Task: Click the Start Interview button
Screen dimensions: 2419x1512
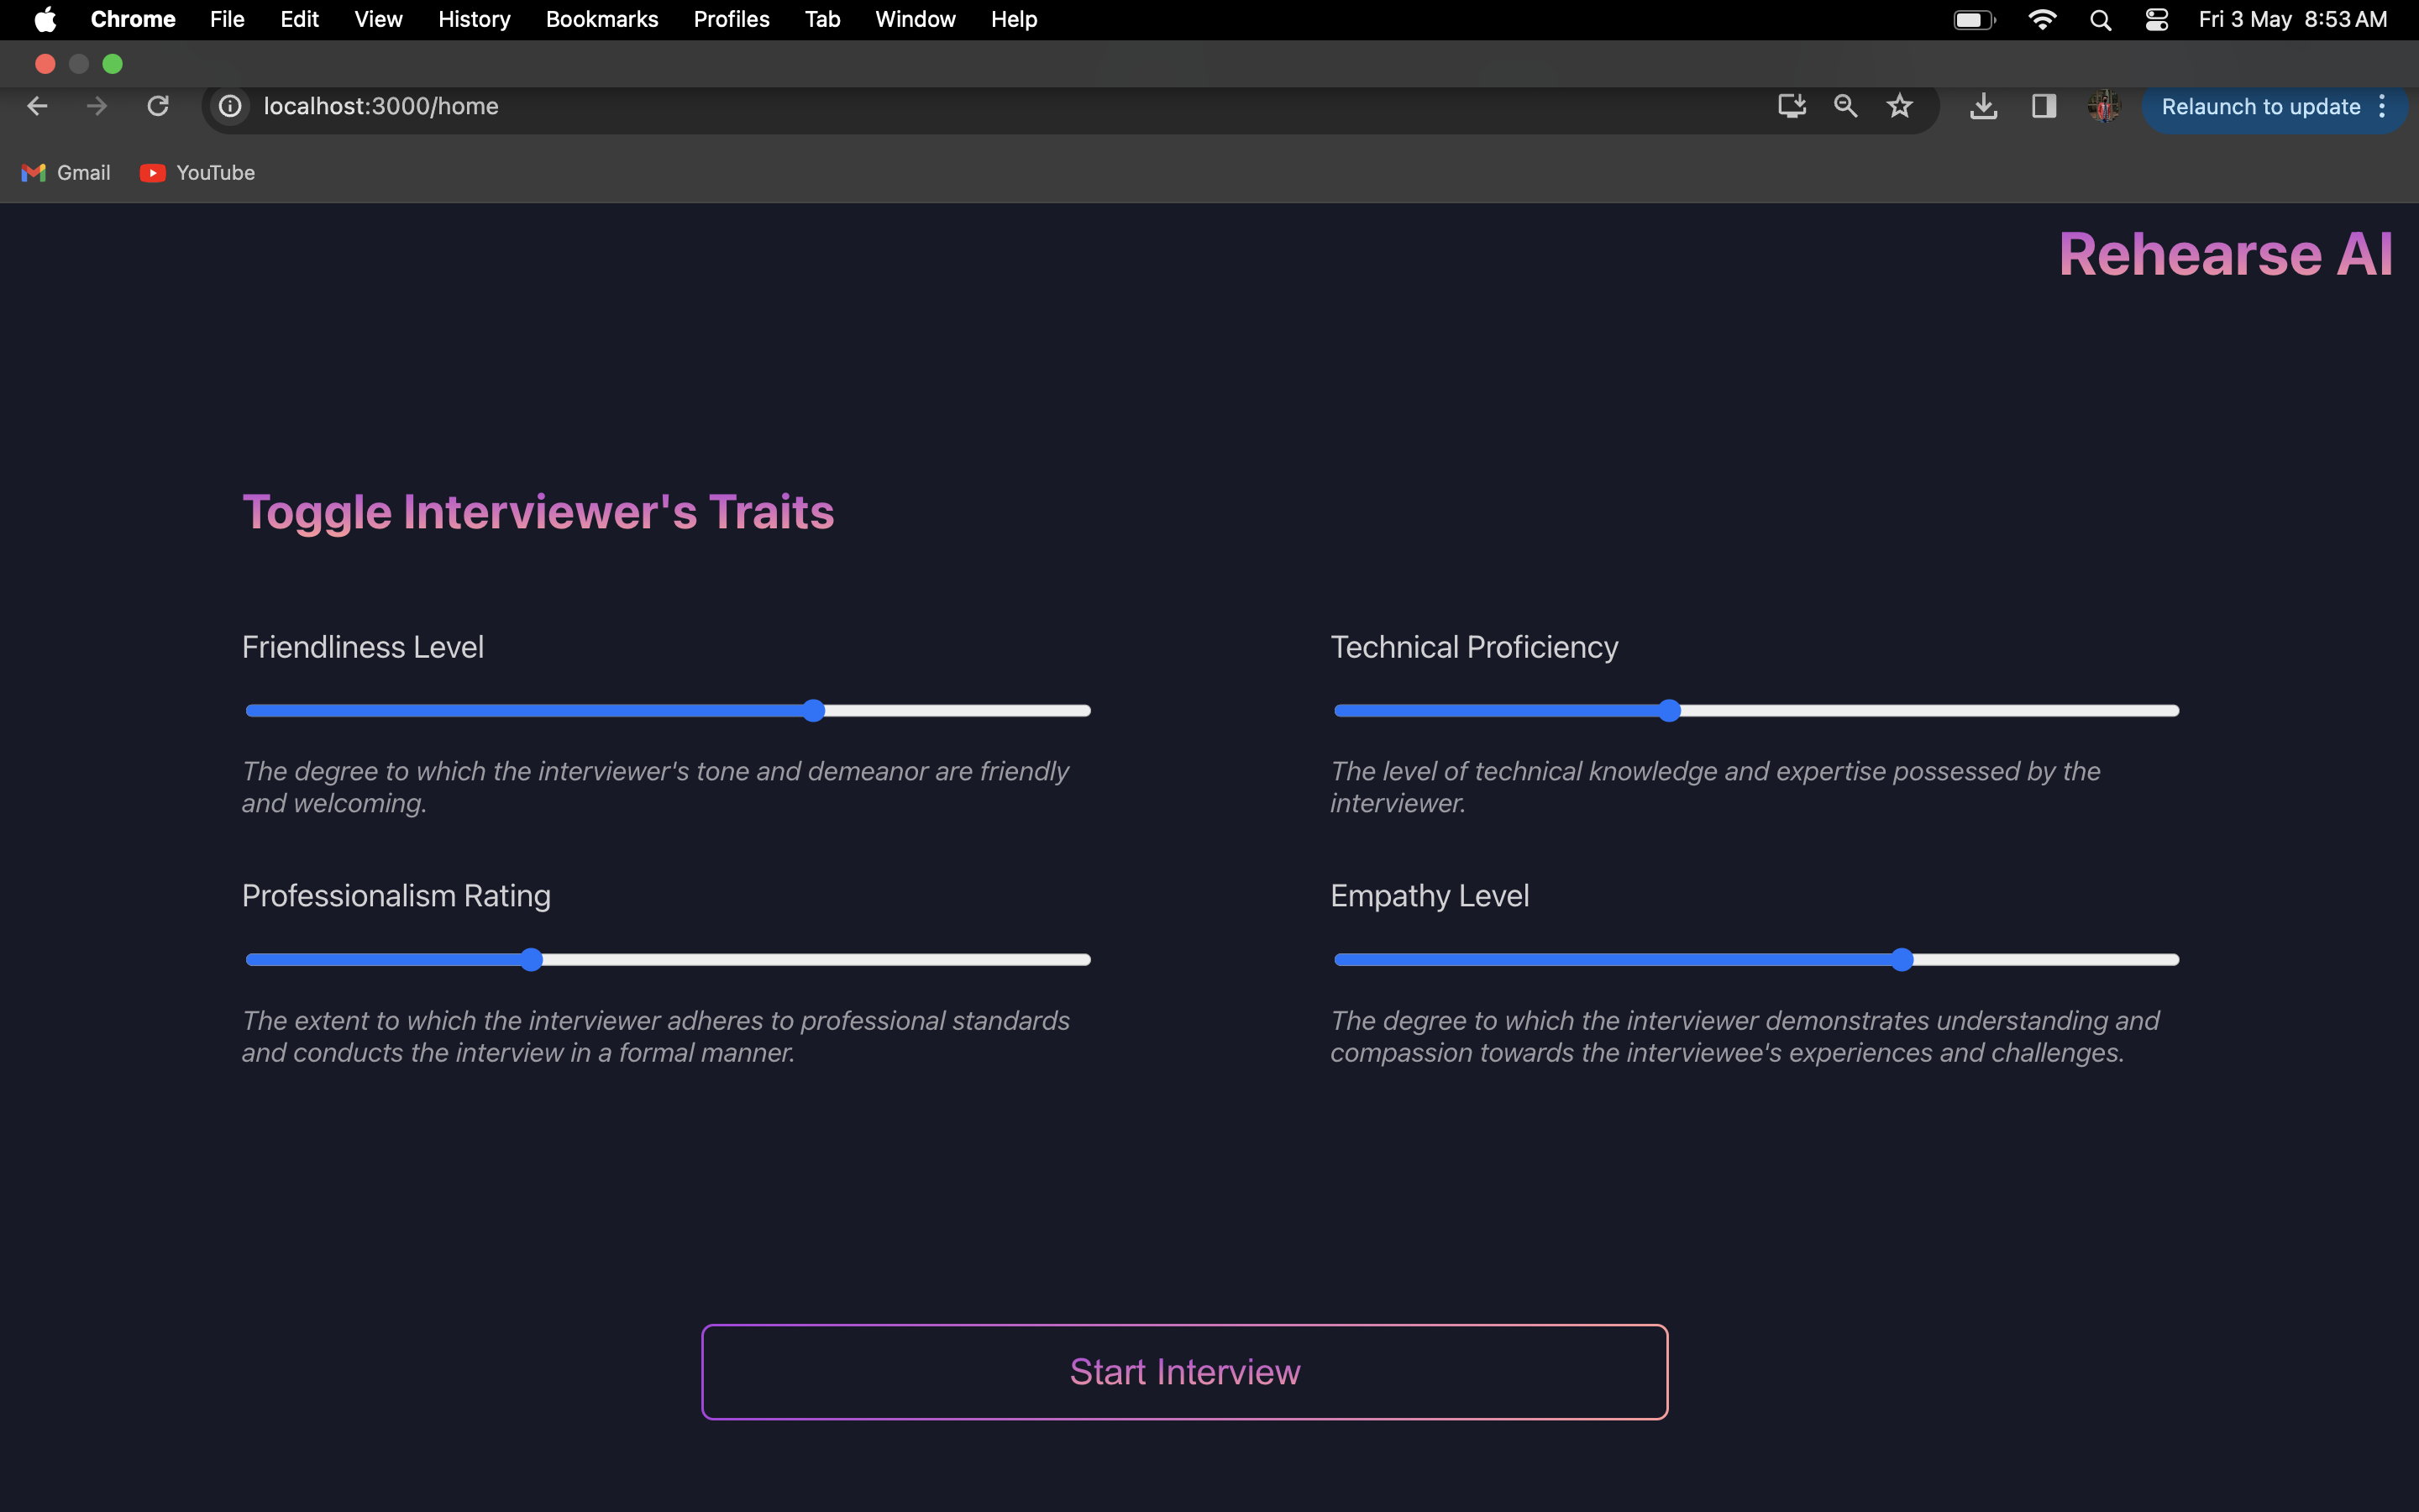Action: 1183,1371
